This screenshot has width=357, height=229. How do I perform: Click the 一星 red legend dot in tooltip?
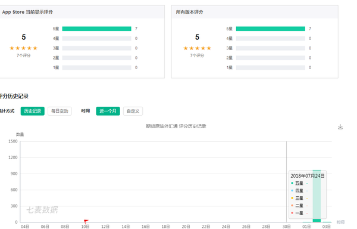[292, 213]
